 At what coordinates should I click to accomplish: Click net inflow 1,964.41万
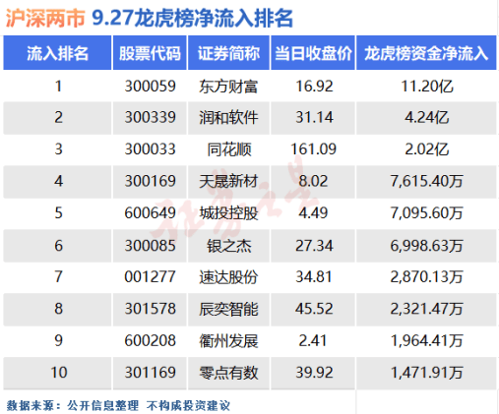(427, 341)
